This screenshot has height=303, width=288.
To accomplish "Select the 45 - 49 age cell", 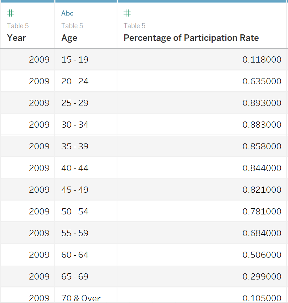I will click(75, 189).
